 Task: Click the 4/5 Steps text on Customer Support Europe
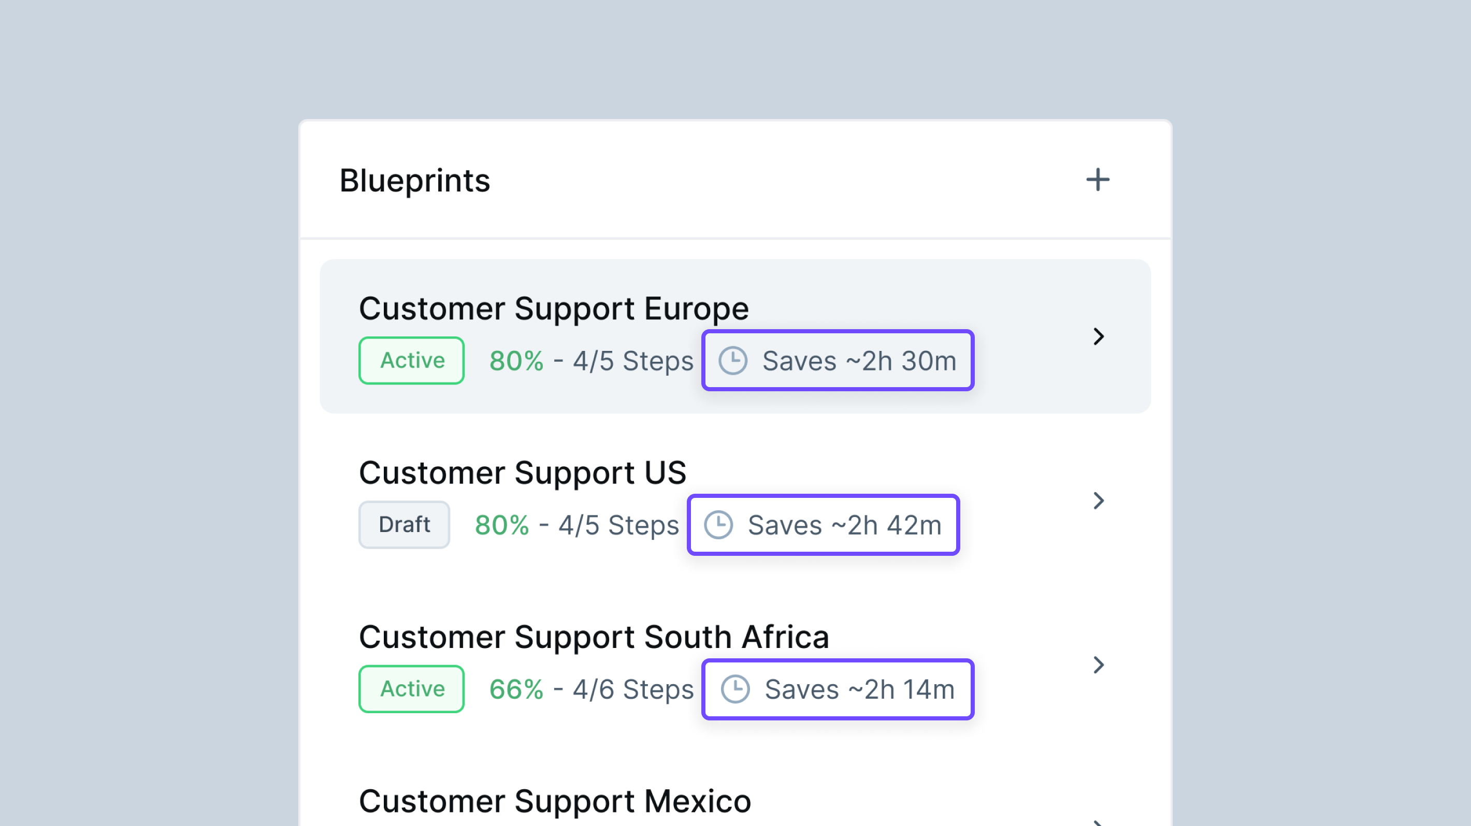coord(633,360)
